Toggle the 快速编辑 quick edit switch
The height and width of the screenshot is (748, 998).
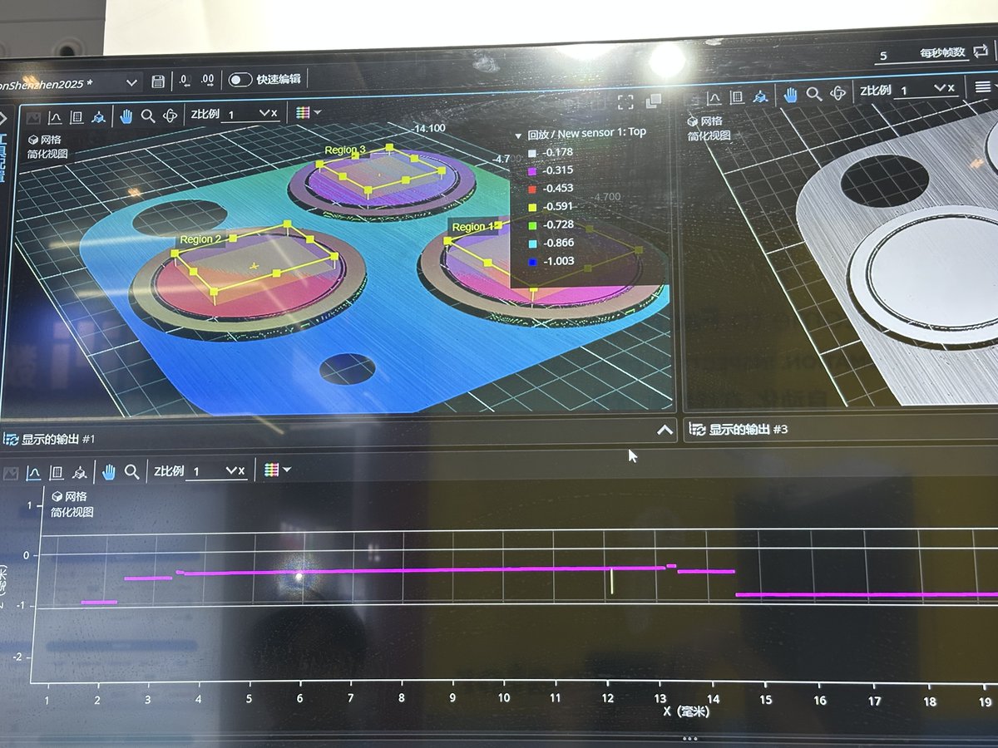pos(240,80)
